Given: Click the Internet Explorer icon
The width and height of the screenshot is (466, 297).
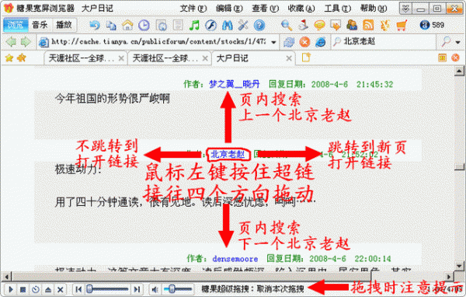Looking at the screenshot, I should 320,42.
